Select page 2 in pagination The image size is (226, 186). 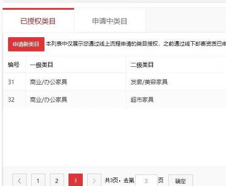[x=57, y=180]
